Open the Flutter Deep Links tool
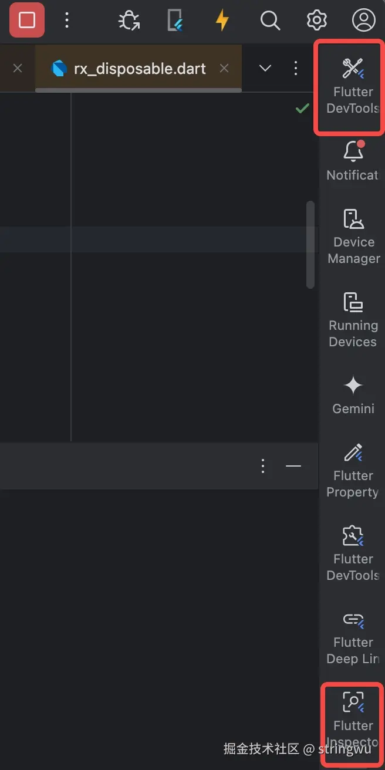The image size is (385, 770). point(353,636)
